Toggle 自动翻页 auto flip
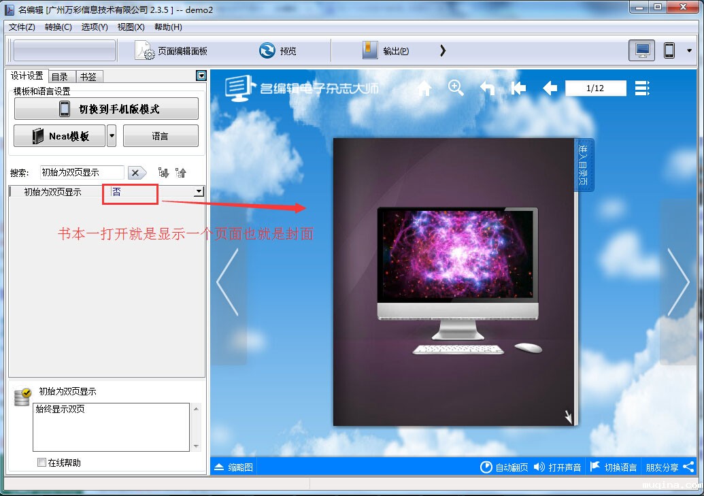This screenshot has height=496, width=704. (x=504, y=467)
